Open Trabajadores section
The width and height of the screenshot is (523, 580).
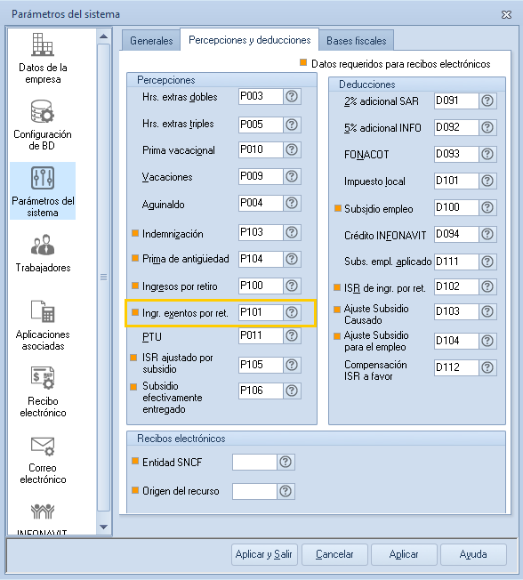coord(43,254)
